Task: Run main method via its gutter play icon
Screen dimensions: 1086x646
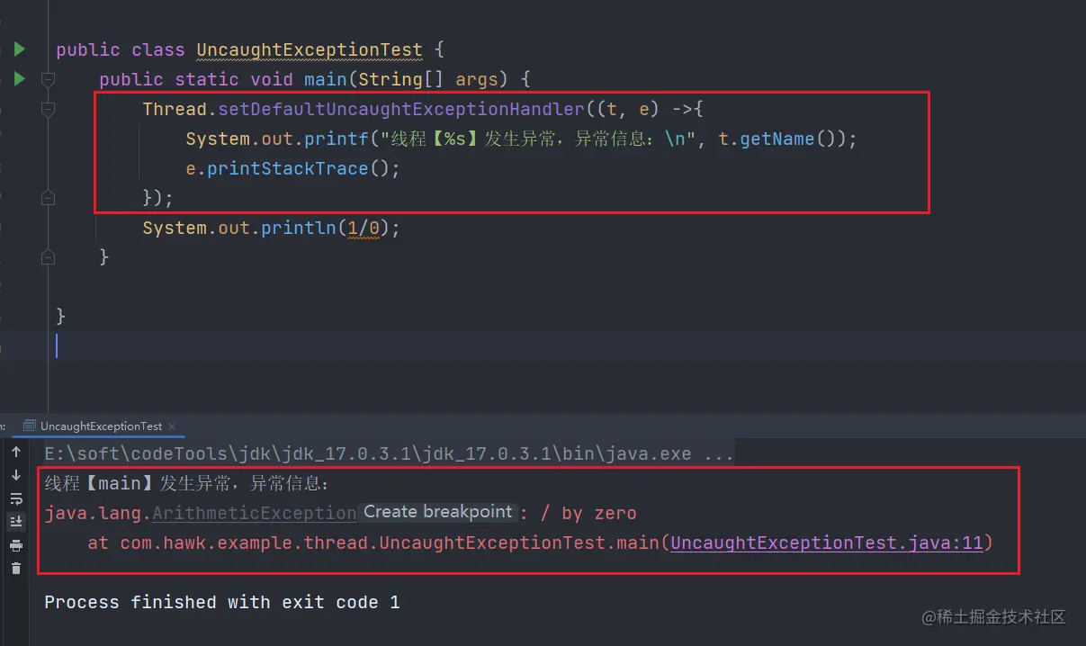Action: coord(19,78)
